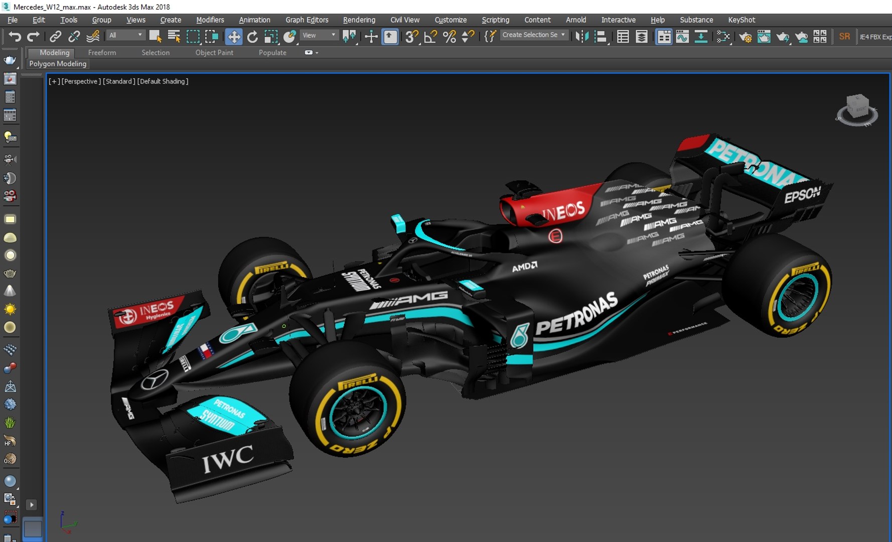Switch to the Freeform ribbon tab
Image resolution: width=892 pixels, height=542 pixels.
[x=102, y=52]
